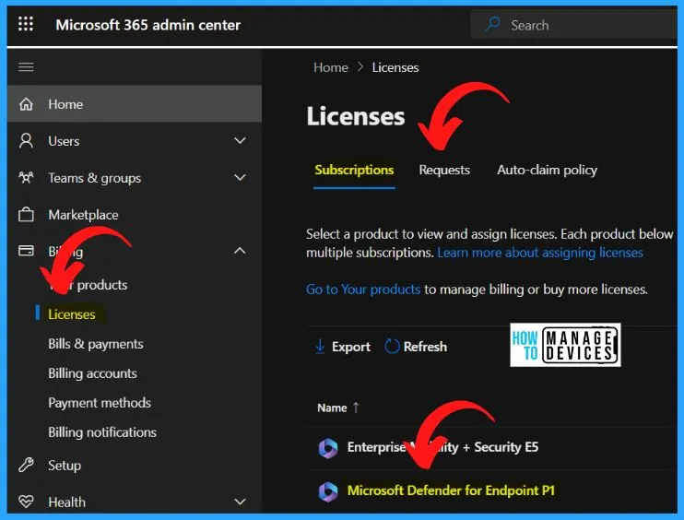This screenshot has height=520, width=684.
Task: Collapse the Billing section chevron
Action: pos(240,251)
